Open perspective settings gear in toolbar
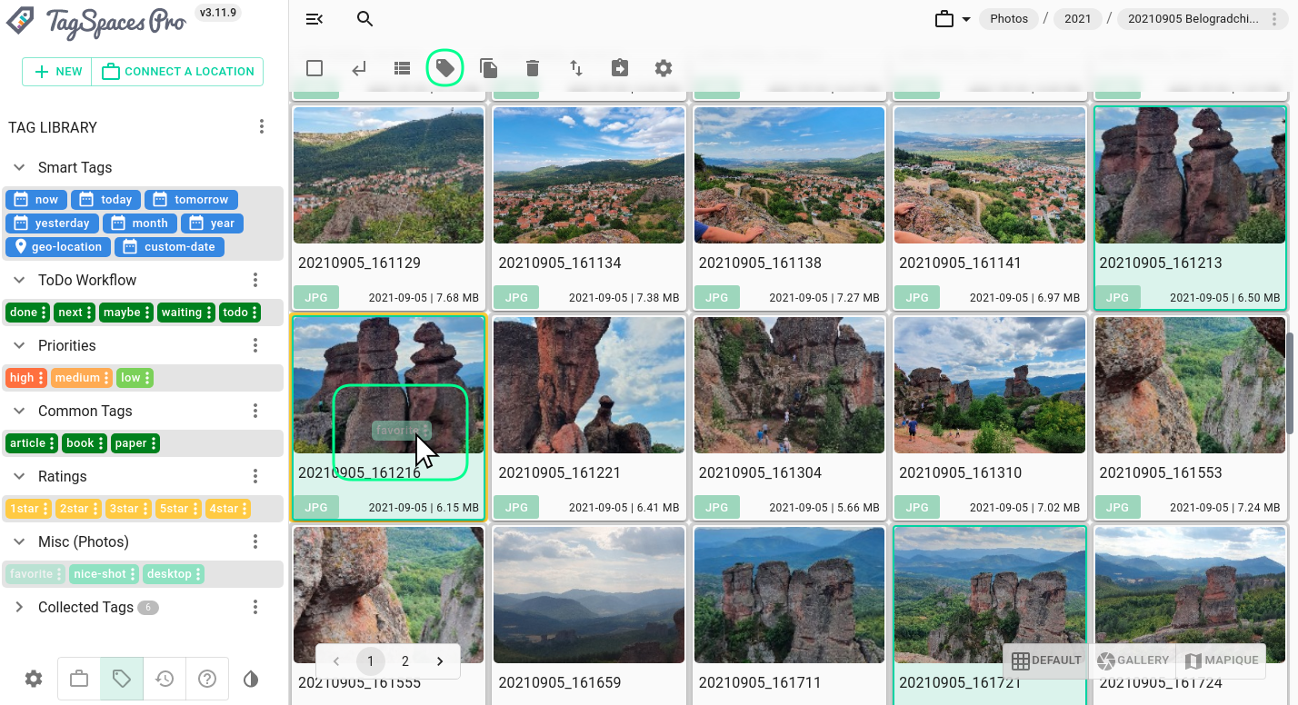 click(x=664, y=68)
